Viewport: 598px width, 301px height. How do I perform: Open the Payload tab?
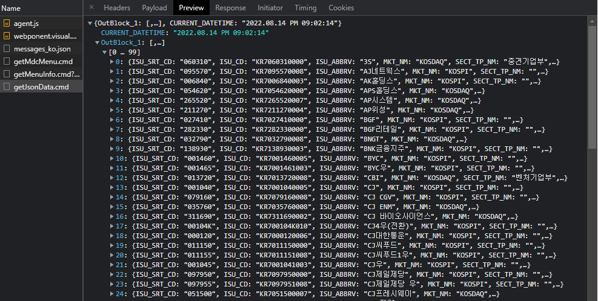point(154,8)
